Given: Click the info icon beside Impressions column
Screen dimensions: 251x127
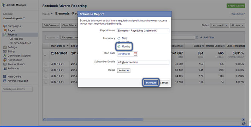Looking at the screenshot, I should pyautogui.click(x=182, y=46).
